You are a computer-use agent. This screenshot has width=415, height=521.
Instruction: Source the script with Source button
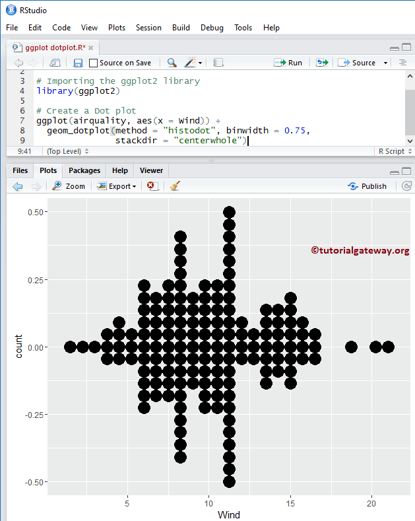[357, 63]
